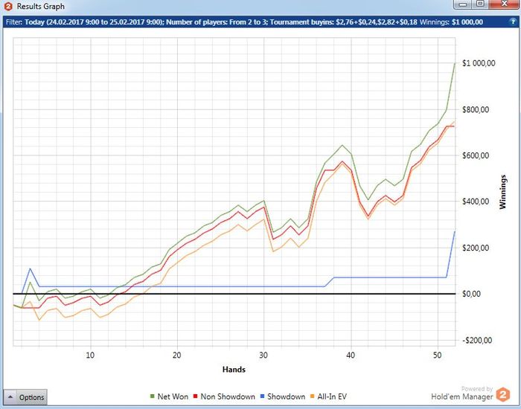Viewport: 521px width, 409px height.
Task: Toggle the Non Showdown red legend swatch
Action: (195, 396)
